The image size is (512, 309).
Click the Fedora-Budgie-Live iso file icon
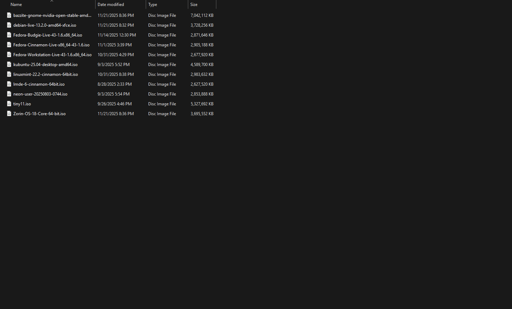tap(9, 35)
